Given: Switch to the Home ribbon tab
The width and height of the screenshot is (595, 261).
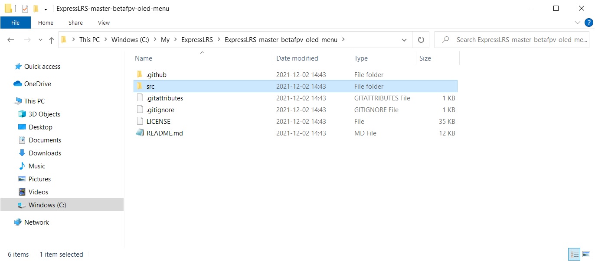Looking at the screenshot, I should [46, 23].
